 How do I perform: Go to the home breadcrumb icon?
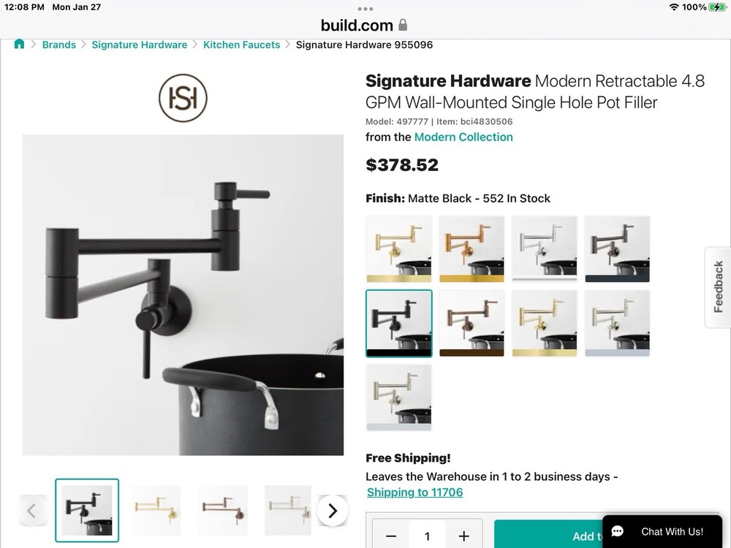coord(19,45)
